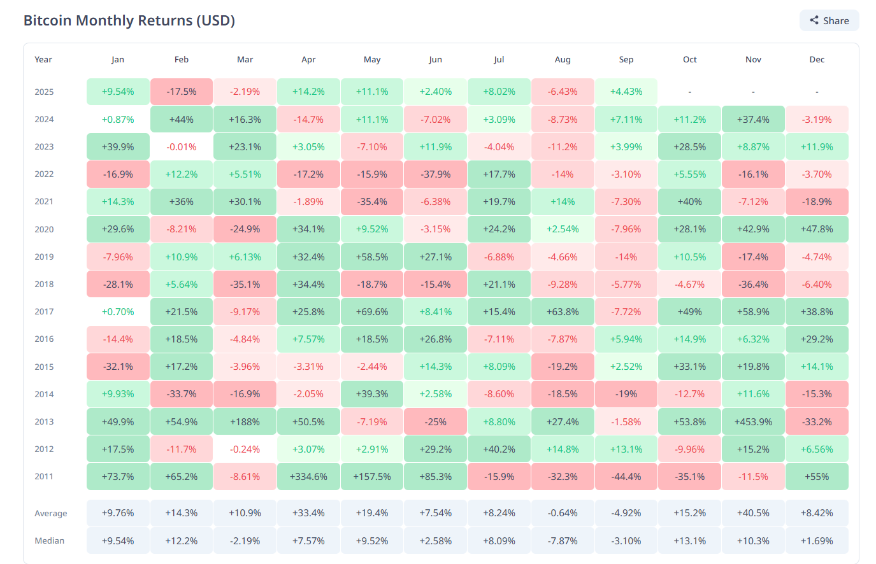Select the +69.6% cell for May 2017
This screenshot has width=876, height=564.
[x=372, y=311]
